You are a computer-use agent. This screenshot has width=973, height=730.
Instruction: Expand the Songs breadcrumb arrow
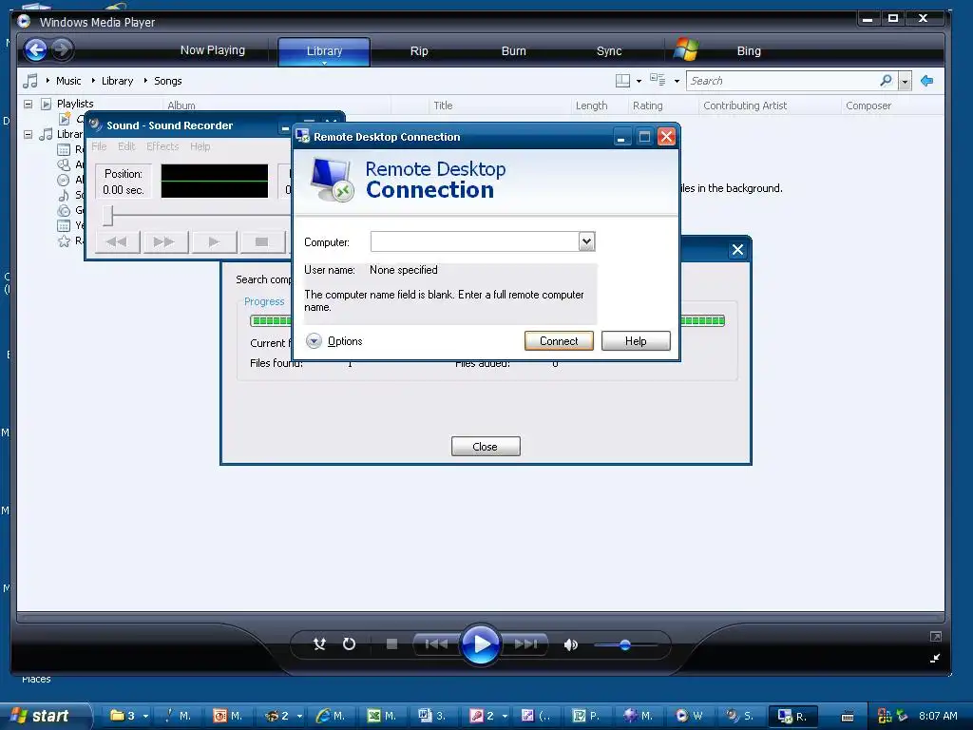(145, 81)
